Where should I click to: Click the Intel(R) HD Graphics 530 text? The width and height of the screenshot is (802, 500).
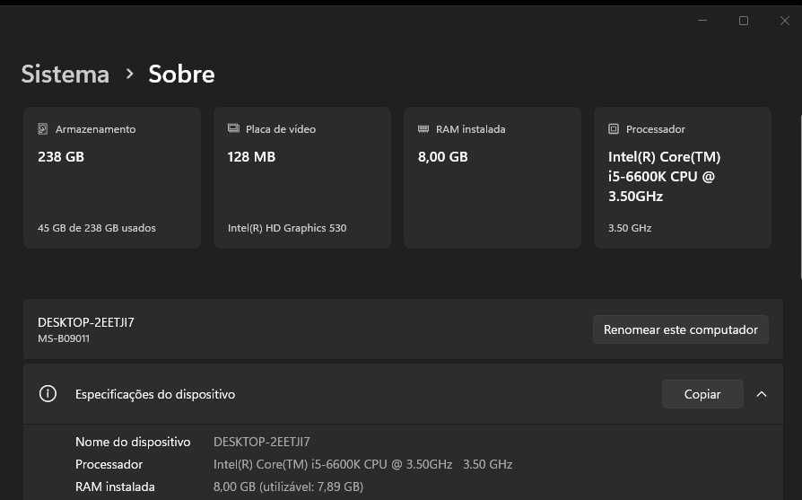coord(287,228)
